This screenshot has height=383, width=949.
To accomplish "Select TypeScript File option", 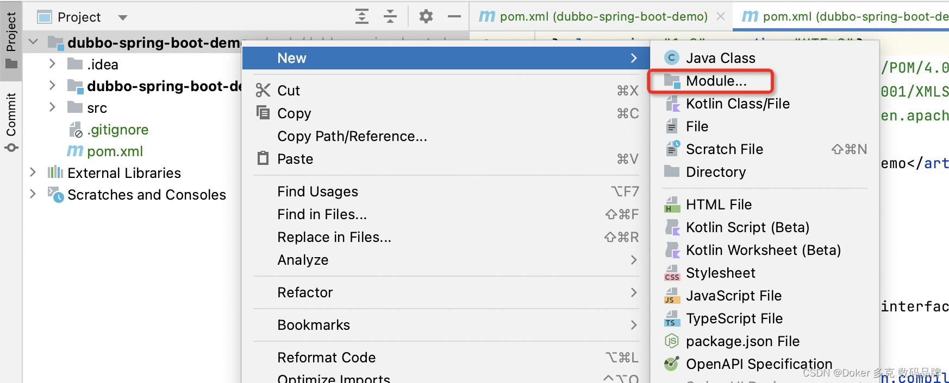I will pyautogui.click(x=735, y=318).
